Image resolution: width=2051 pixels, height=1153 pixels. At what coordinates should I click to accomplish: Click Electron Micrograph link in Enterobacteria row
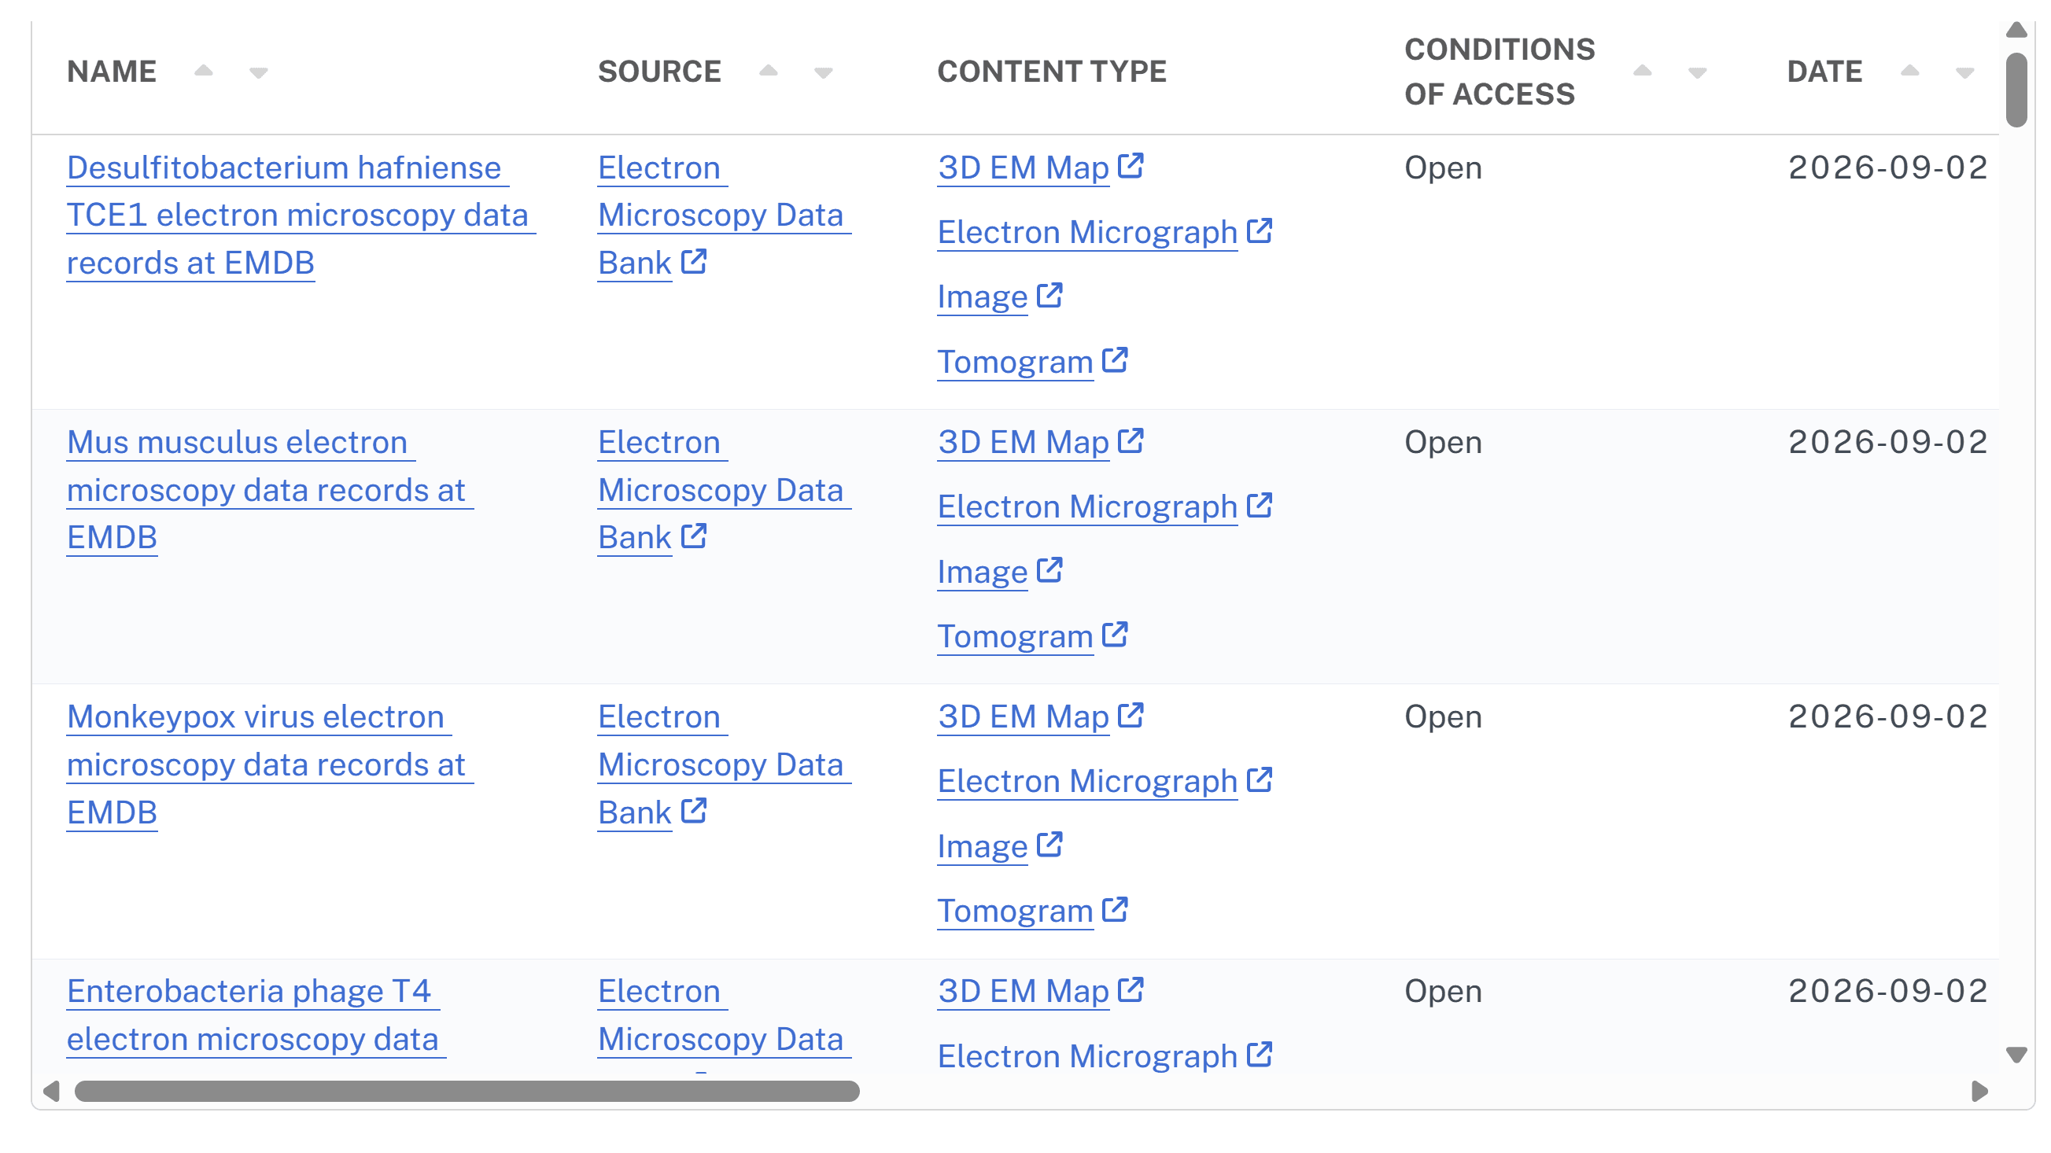tap(1087, 1057)
